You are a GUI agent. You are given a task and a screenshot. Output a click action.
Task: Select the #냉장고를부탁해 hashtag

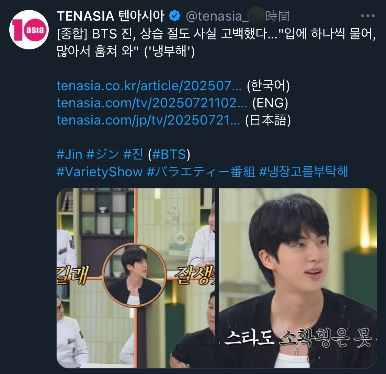303,171
